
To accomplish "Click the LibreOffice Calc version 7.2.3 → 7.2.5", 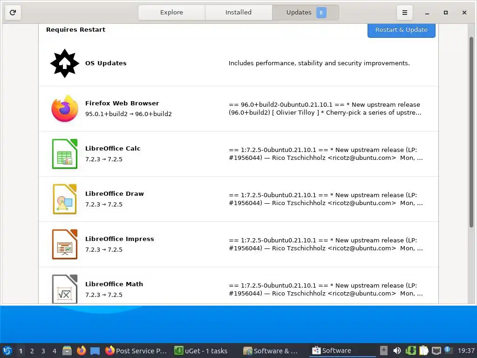I will coord(104,159).
